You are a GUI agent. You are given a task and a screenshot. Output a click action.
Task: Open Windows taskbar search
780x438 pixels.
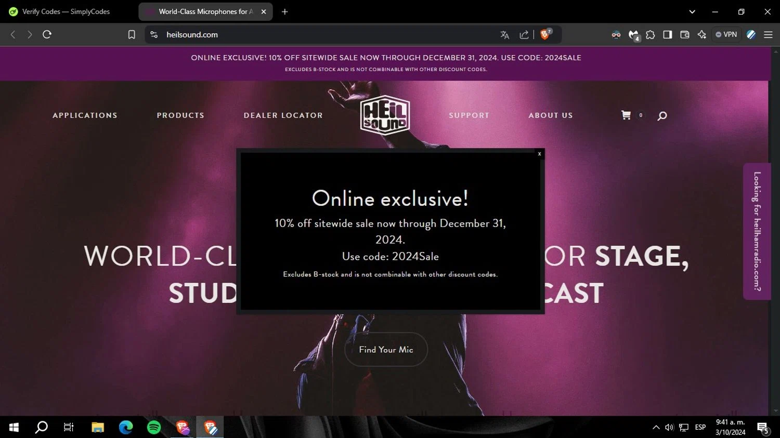tap(41, 427)
